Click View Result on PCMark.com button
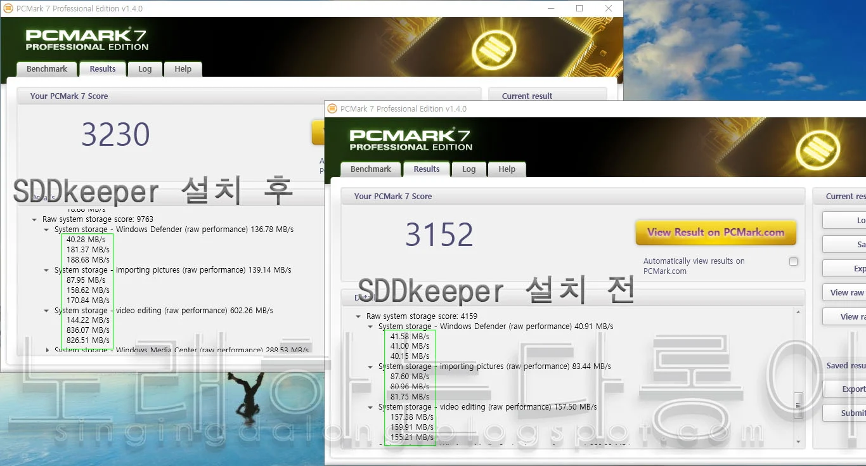866x466 pixels. 716,233
